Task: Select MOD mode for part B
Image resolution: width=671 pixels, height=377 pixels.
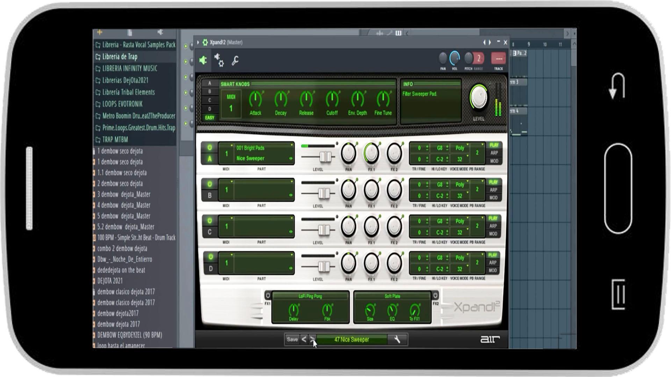Action: pyautogui.click(x=493, y=198)
